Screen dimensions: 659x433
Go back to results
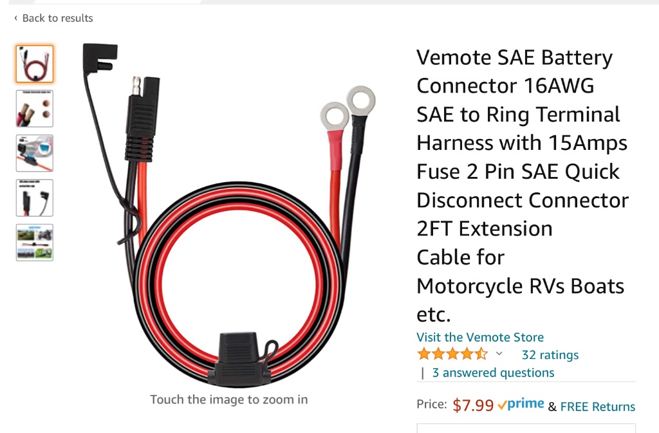coord(57,18)
